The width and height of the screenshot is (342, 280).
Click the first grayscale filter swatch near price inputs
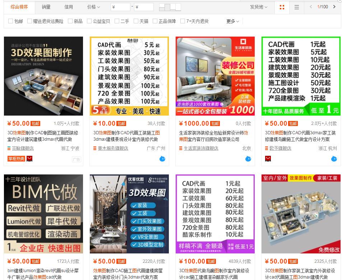click(x=162, y=7)
